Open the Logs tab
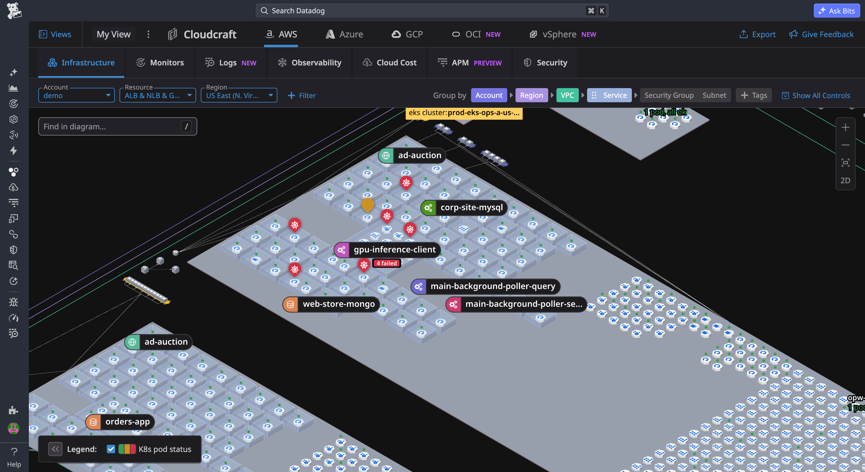 click(231, 63)
